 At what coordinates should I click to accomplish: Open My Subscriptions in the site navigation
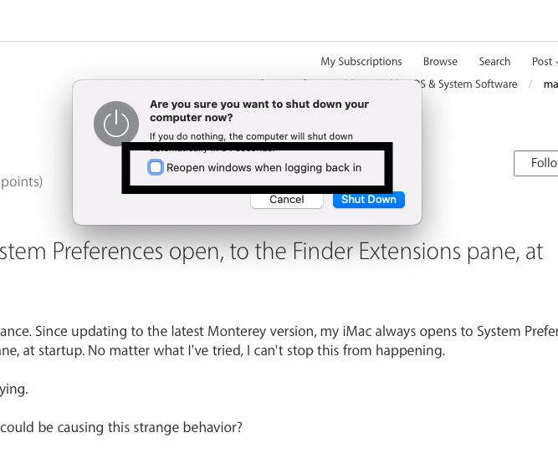361,62
